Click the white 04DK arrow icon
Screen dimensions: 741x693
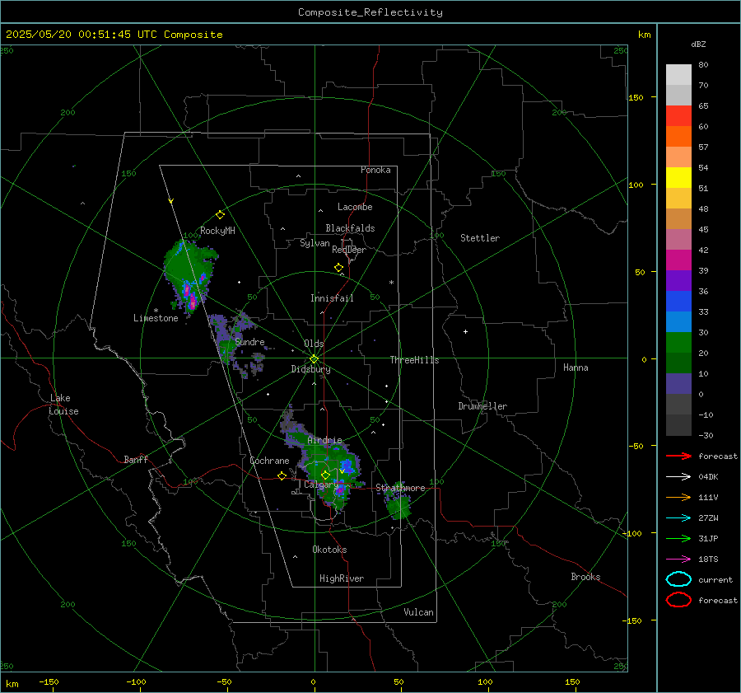[678, 476]
